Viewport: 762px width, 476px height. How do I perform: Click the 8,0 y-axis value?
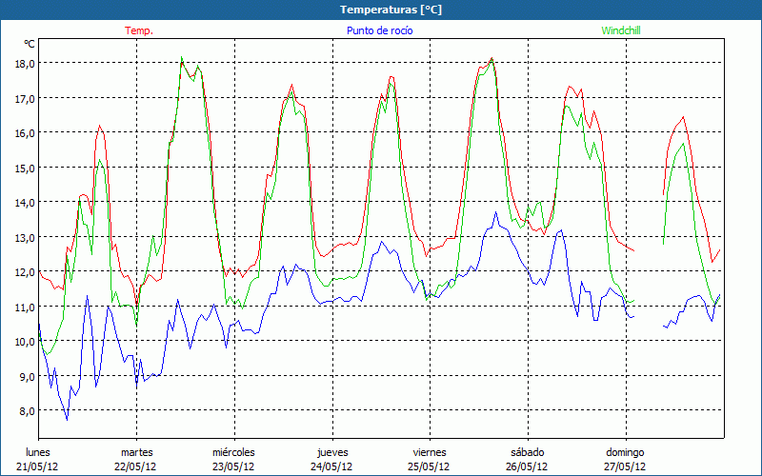(24, 411)
